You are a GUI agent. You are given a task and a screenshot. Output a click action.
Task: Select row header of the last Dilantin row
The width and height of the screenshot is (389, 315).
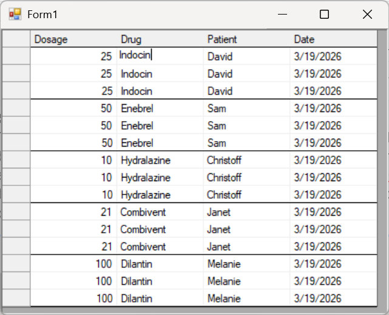click(x=16, y=299)
